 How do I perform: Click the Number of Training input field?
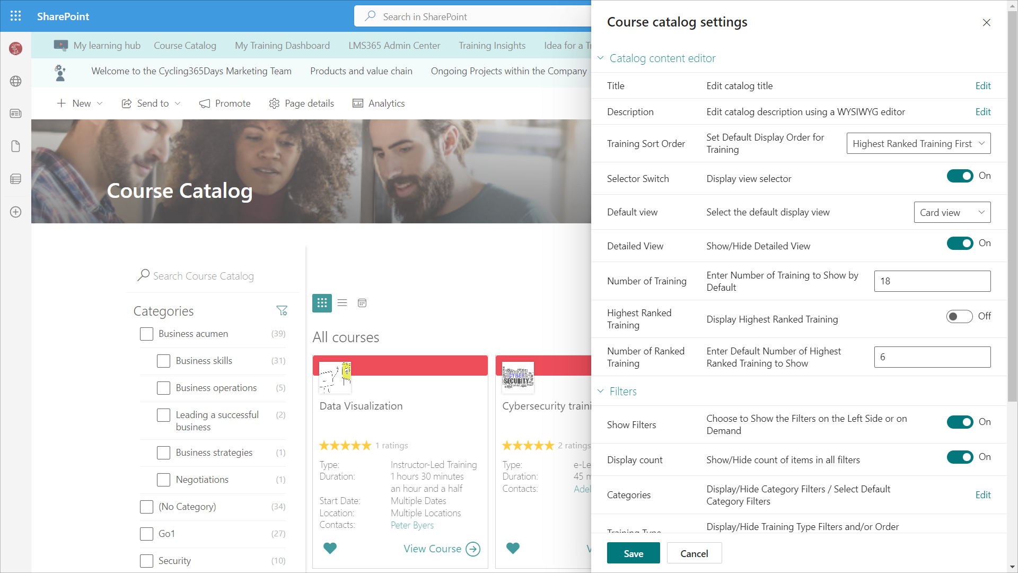pos(932,281)
